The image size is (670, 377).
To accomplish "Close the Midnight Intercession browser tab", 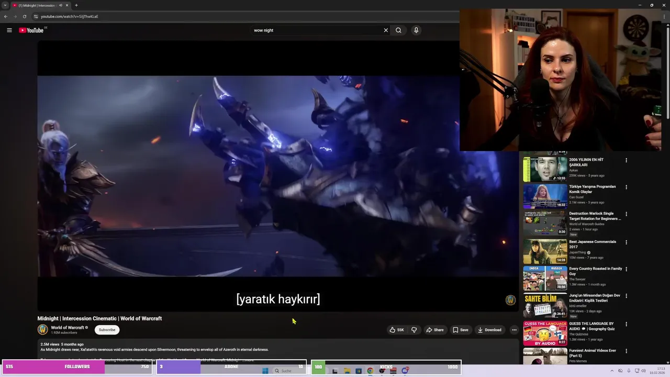I will click(67, 5).
